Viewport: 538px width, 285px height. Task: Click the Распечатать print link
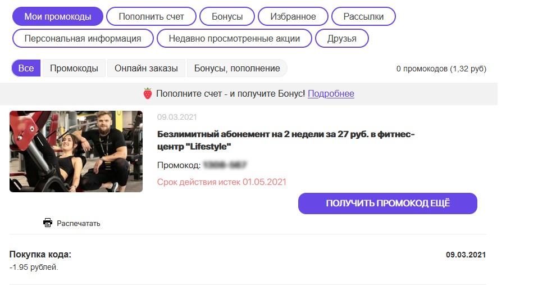[x=78, y=223]
